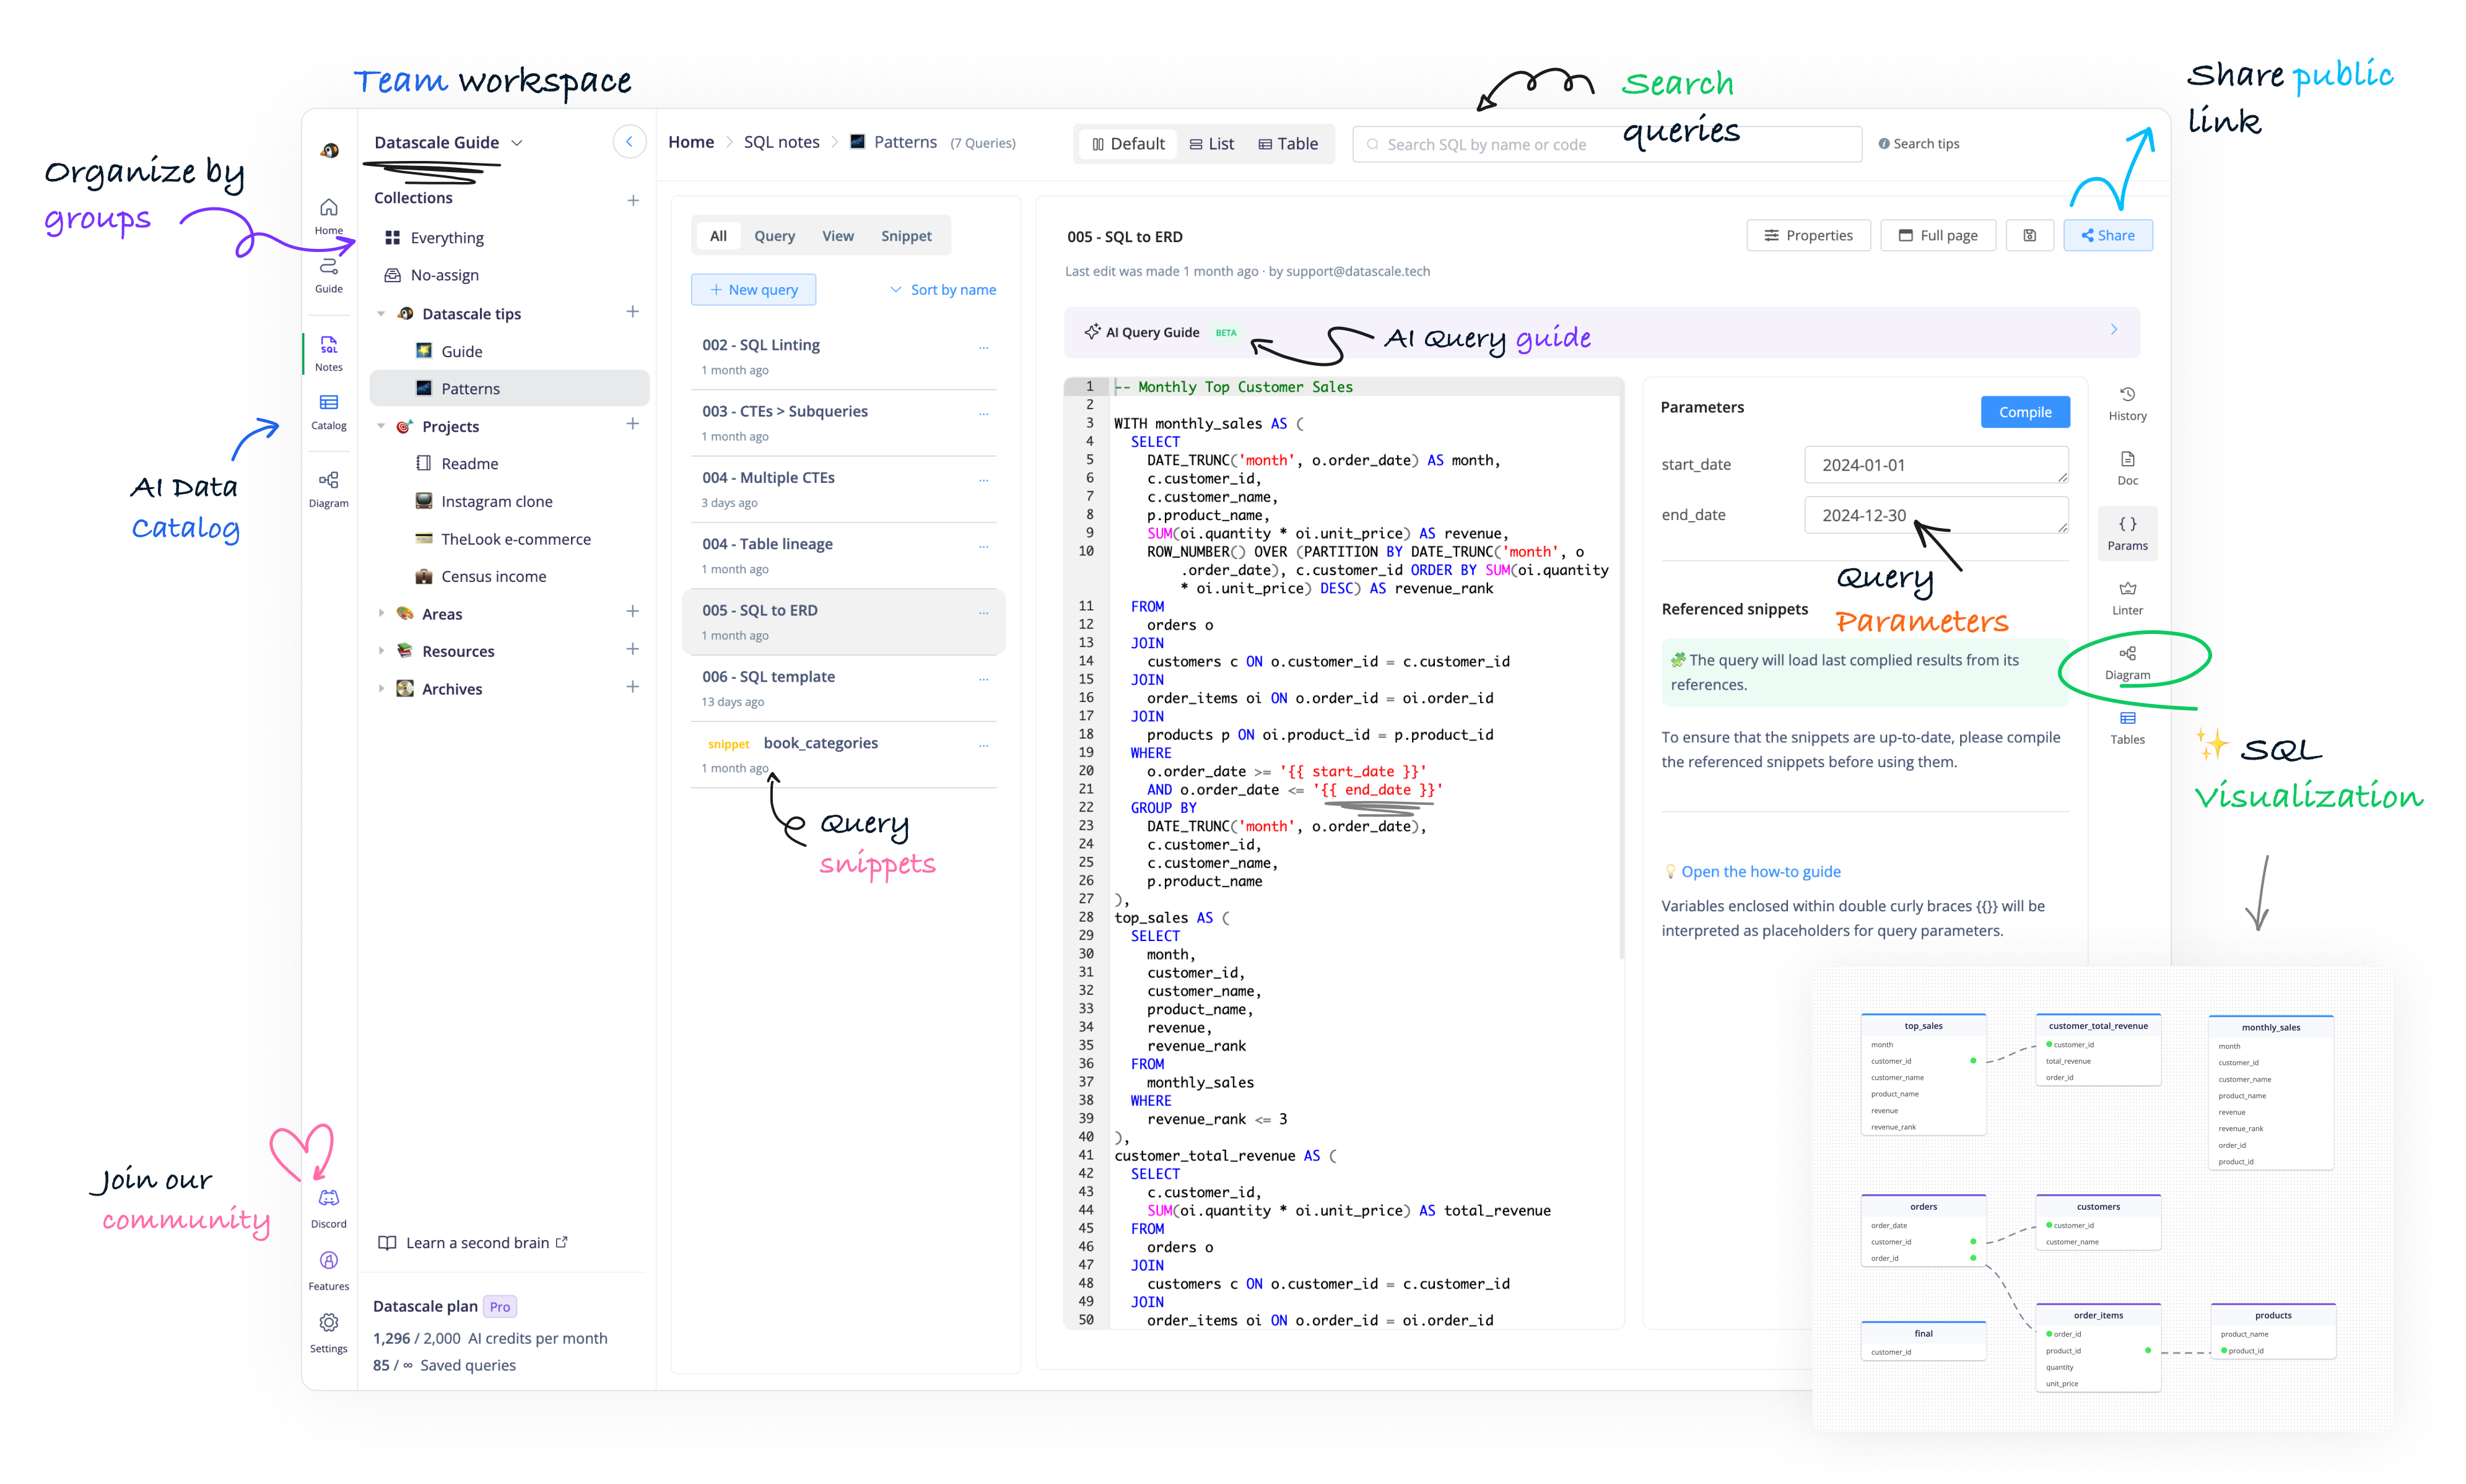Open the Diagram panel on right sidebar
The image size is (2466, 1484).
tap(2126, 662)
